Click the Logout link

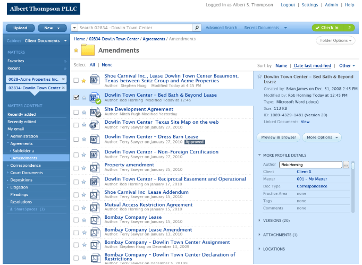point(288,5)
